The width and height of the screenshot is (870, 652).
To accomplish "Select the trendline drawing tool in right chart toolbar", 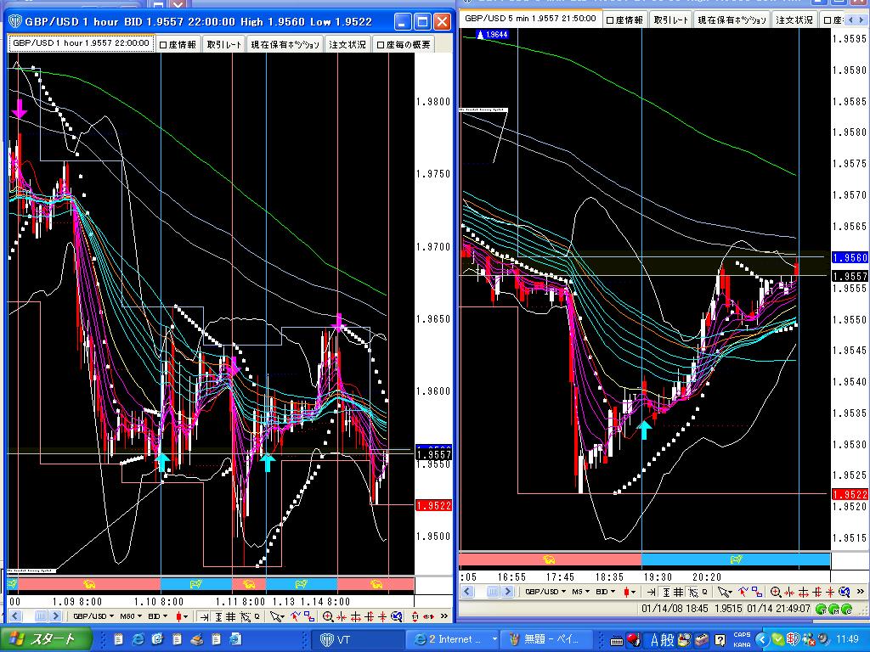I will point(743,592).
